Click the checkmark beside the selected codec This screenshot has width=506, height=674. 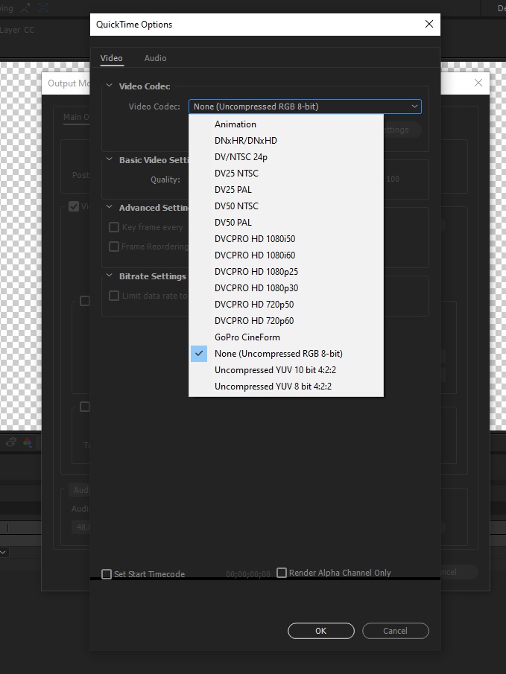[x=199, y=353]
